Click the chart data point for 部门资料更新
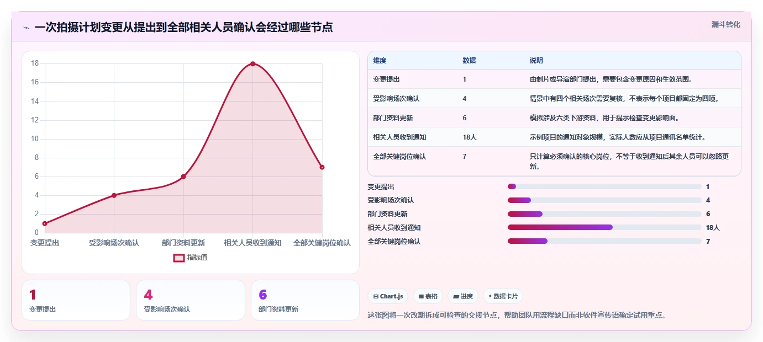The image size is (763, 342). [x=183, y=177]
